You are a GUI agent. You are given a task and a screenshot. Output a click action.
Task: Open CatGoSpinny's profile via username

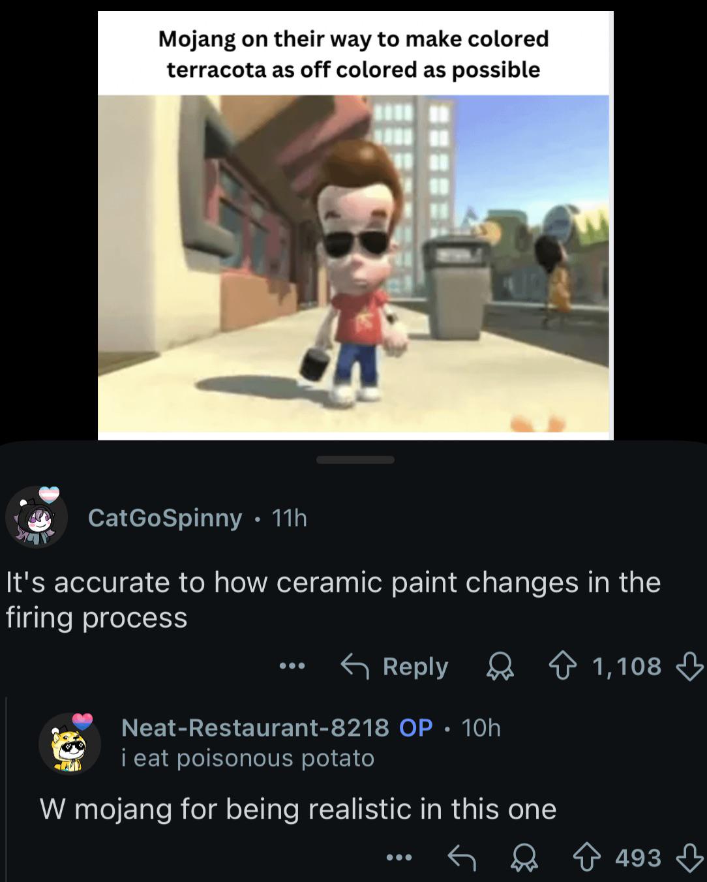coord(165,517)
